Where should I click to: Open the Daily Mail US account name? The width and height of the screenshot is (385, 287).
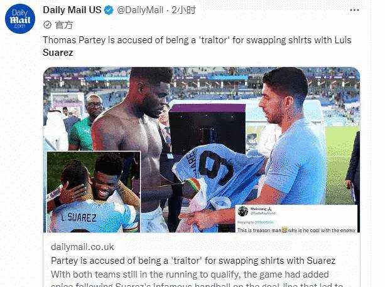[72, 10]
